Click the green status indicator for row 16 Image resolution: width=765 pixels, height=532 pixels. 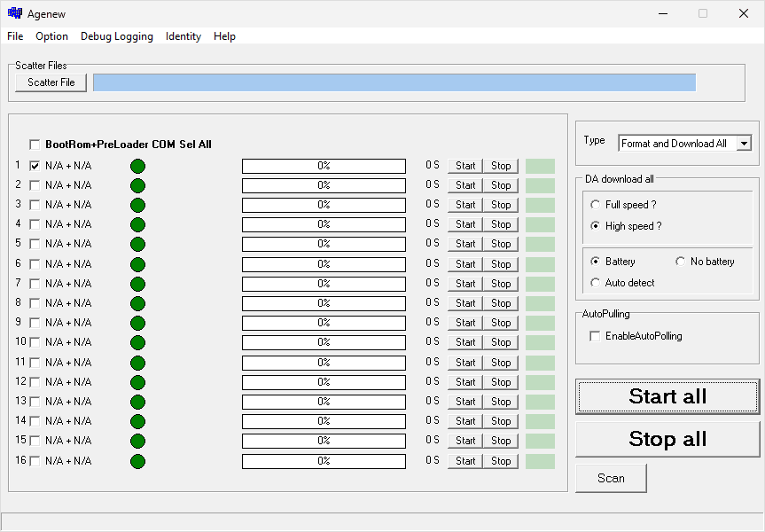click(137, 461)
